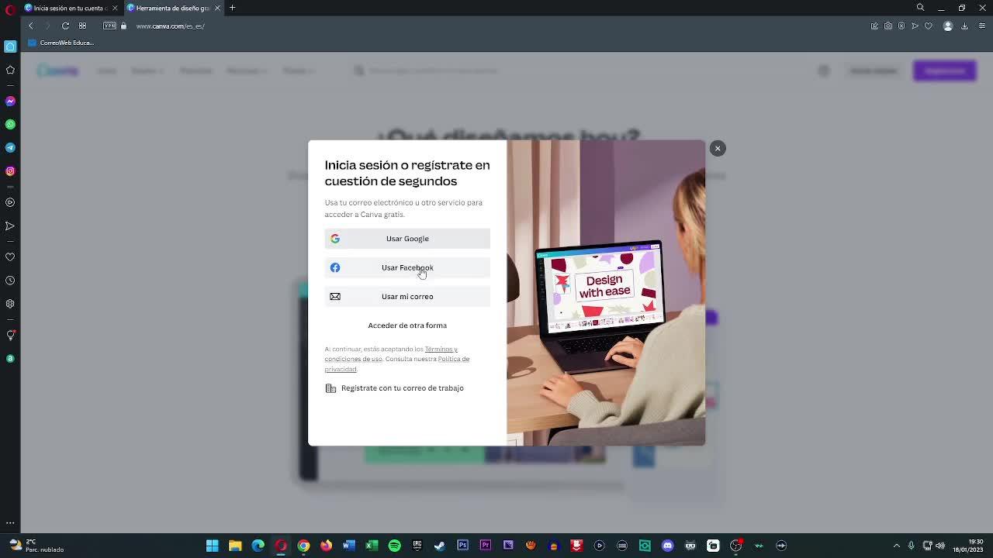Reload the current Canva page
Screen dimensions: 993x558
(65, 26)
